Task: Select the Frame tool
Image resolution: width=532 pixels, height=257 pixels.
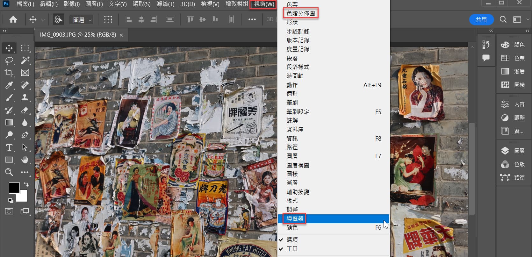Action: (25, 73)
